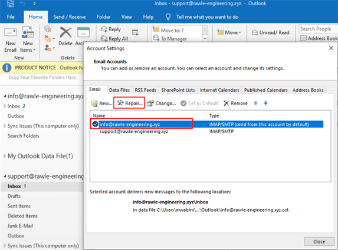The height and width of the screenshot is (250, 338).
Task: Open the Deleted Items folder
Action: pos(22,216)
